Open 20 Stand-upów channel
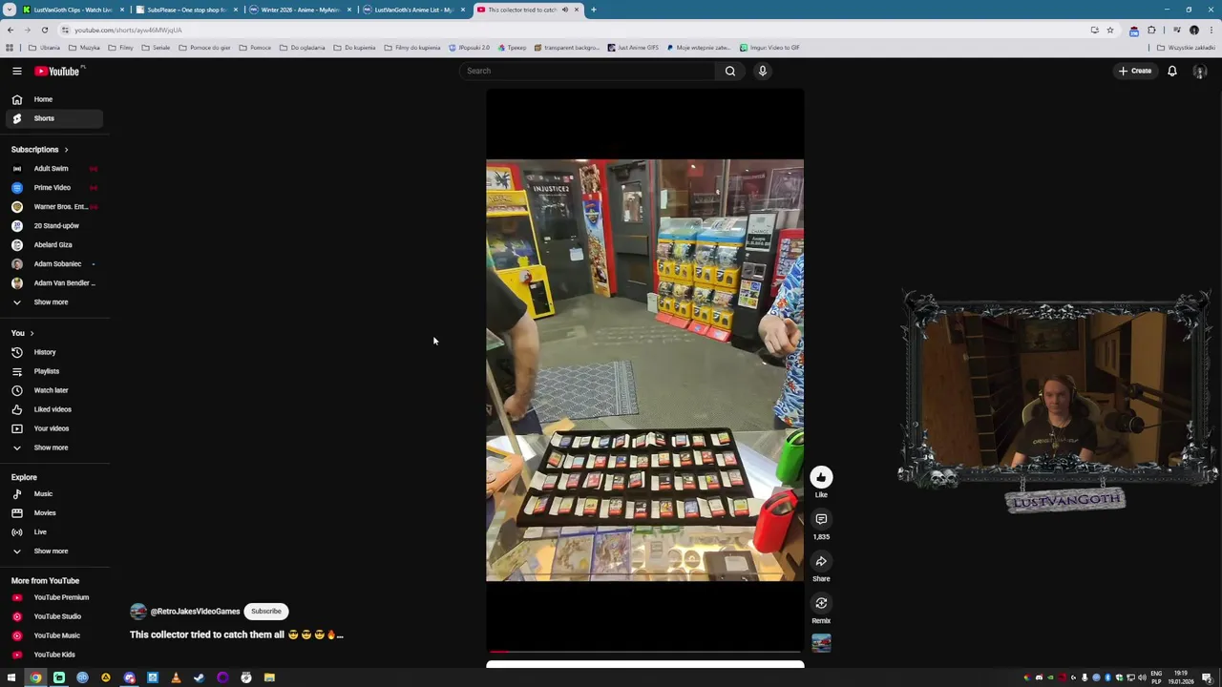The height and width of the screenshot is (687, 1222). pos(54,225)
